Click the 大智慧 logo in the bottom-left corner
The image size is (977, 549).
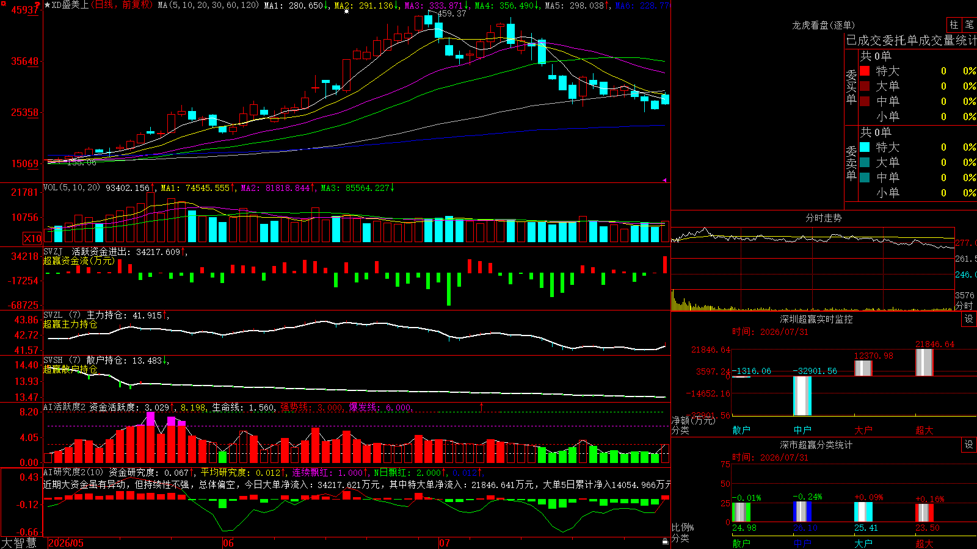19,542
